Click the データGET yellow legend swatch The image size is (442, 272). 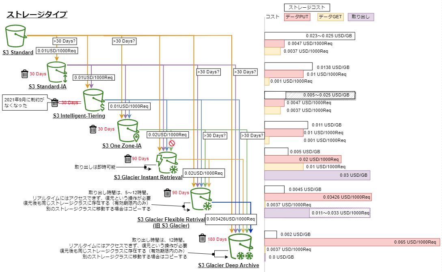tap(330, 17)
